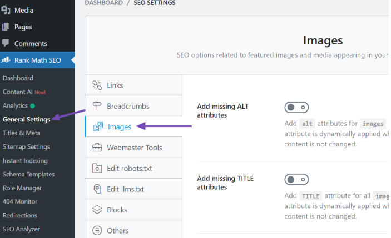Open 404 Monitor submenu item
This screenshot has width=391, height=238.
(x=20, y=201)
